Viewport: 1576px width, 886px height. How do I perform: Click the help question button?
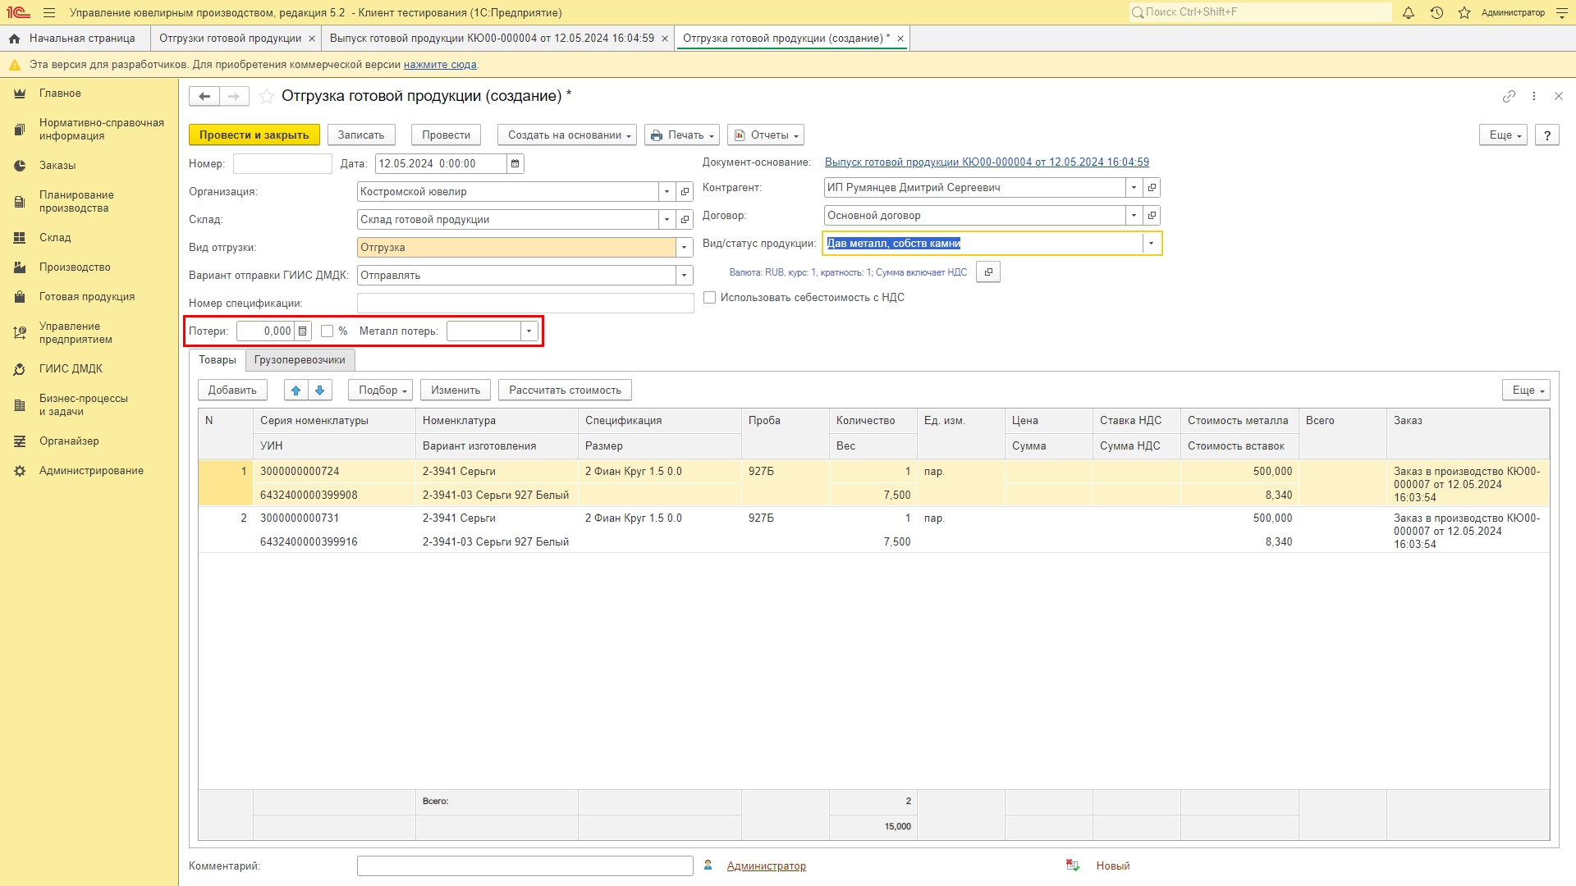(x=1547, y=135)
